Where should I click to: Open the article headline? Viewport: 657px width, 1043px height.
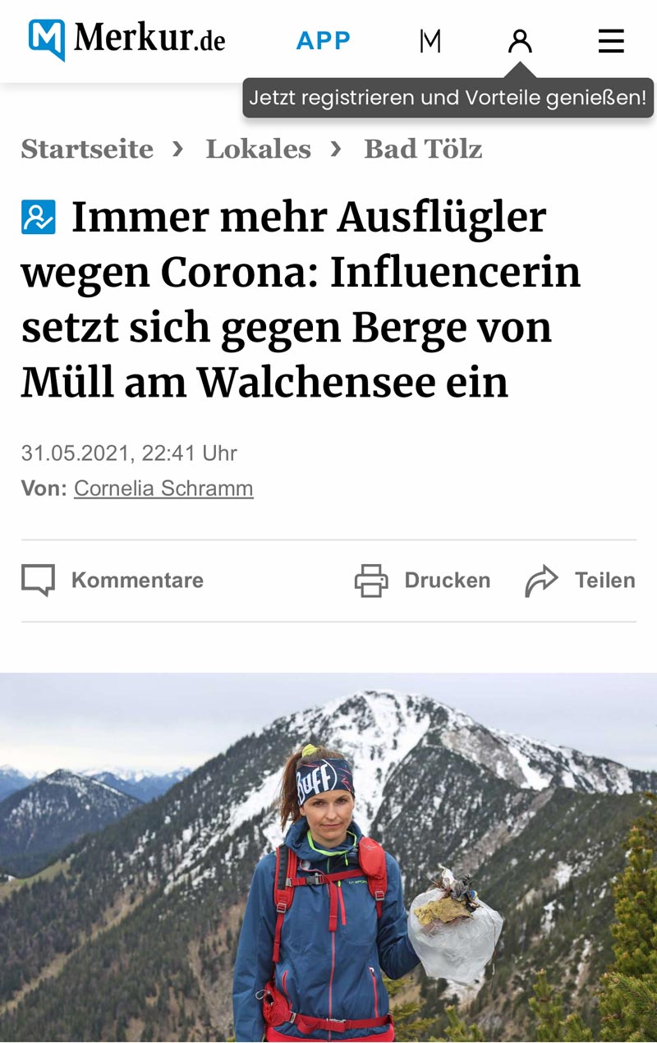pos(301,300)
